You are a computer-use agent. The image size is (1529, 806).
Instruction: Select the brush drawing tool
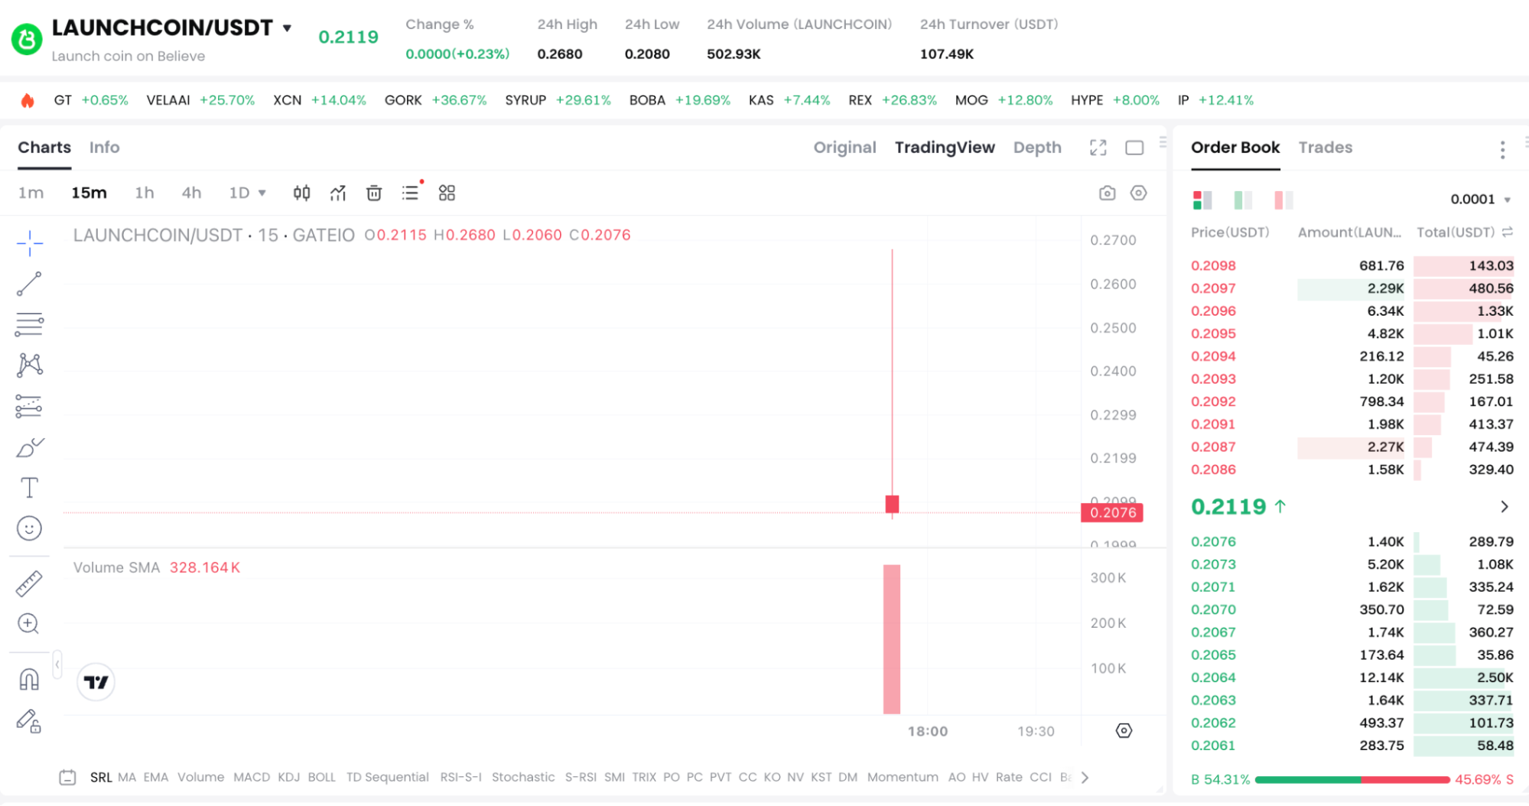(x=29, y=447)
